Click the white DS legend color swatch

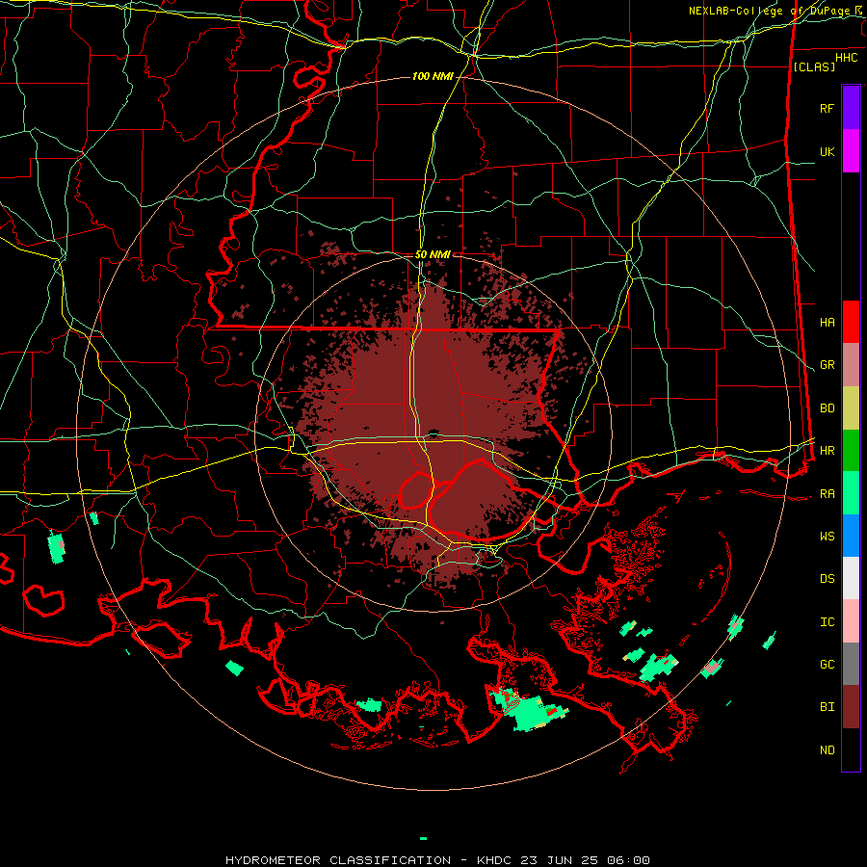851,578
